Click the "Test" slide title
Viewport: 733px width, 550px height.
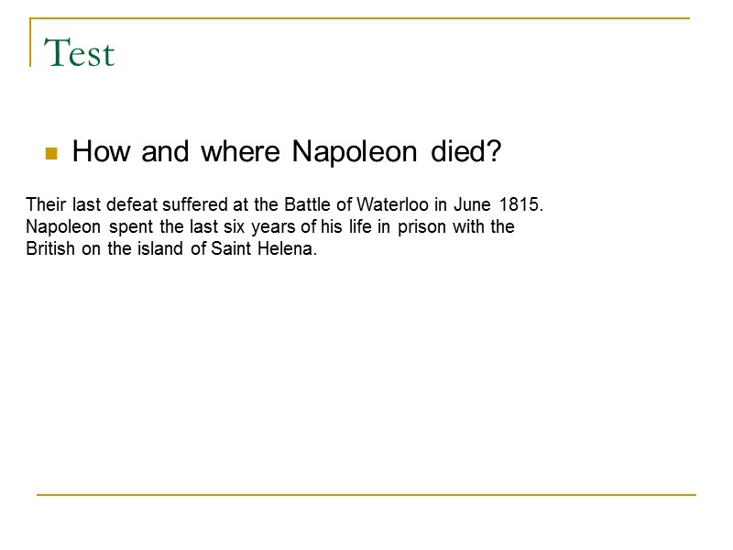pyautogui.click(x=79, y=54)
